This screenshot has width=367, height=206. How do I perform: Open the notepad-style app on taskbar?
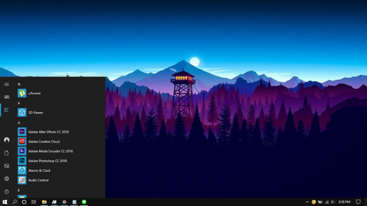point(74,202)
